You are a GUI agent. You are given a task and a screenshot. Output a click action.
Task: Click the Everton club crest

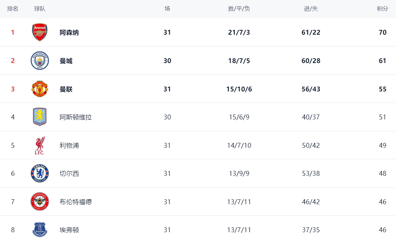(40, 230)
